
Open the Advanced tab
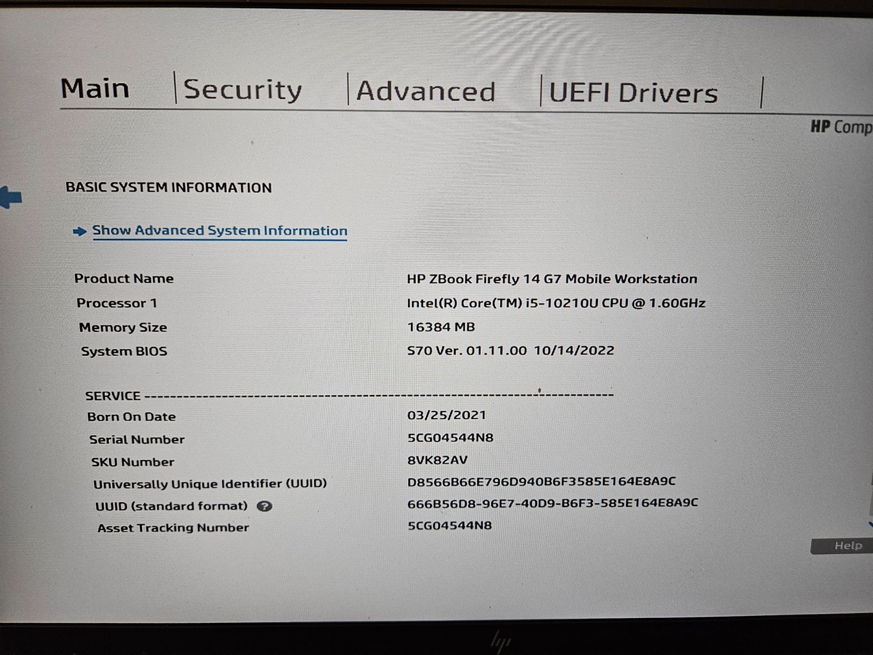pos(426,91)
